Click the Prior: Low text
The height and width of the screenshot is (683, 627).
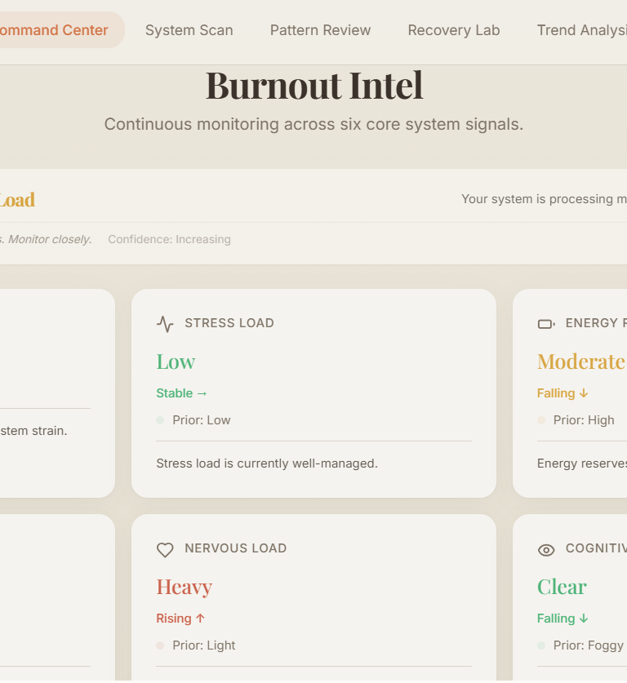click(202, 420)
